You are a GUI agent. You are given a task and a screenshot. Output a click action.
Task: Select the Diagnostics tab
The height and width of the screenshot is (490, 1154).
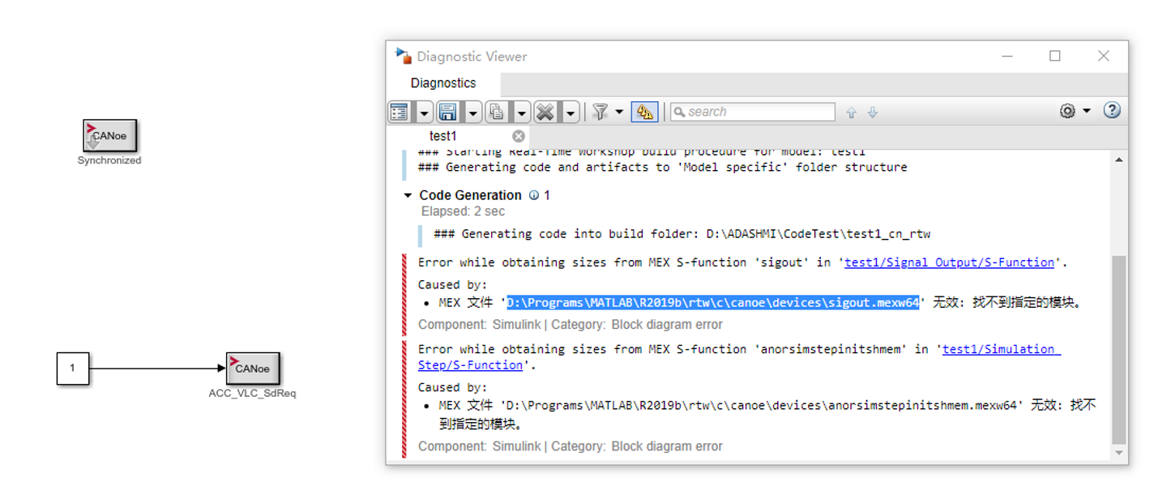click(443, 83)
